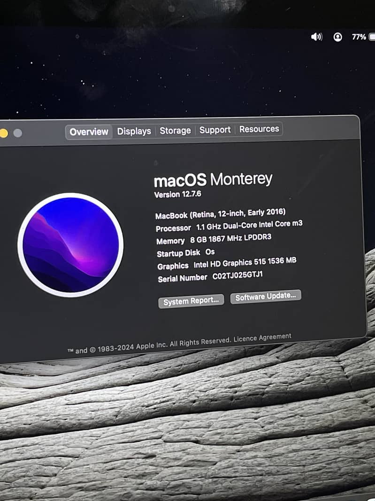The width and height of the screenshot is (375, 501).
Task: Open the System Report button
Action: click(x=191, y=301)
